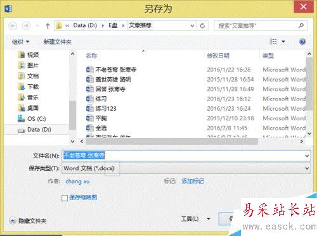Click 添加标记 to add a tag
Image resolution: width=317 pixels, height=236 pixels.
click(193, 181)
